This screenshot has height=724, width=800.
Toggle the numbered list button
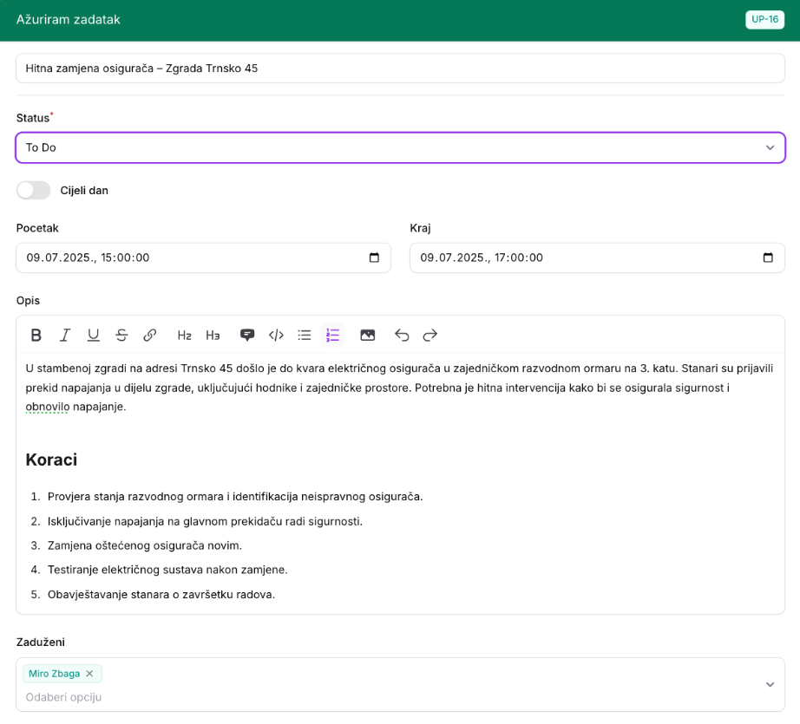[x=332, y=335]
